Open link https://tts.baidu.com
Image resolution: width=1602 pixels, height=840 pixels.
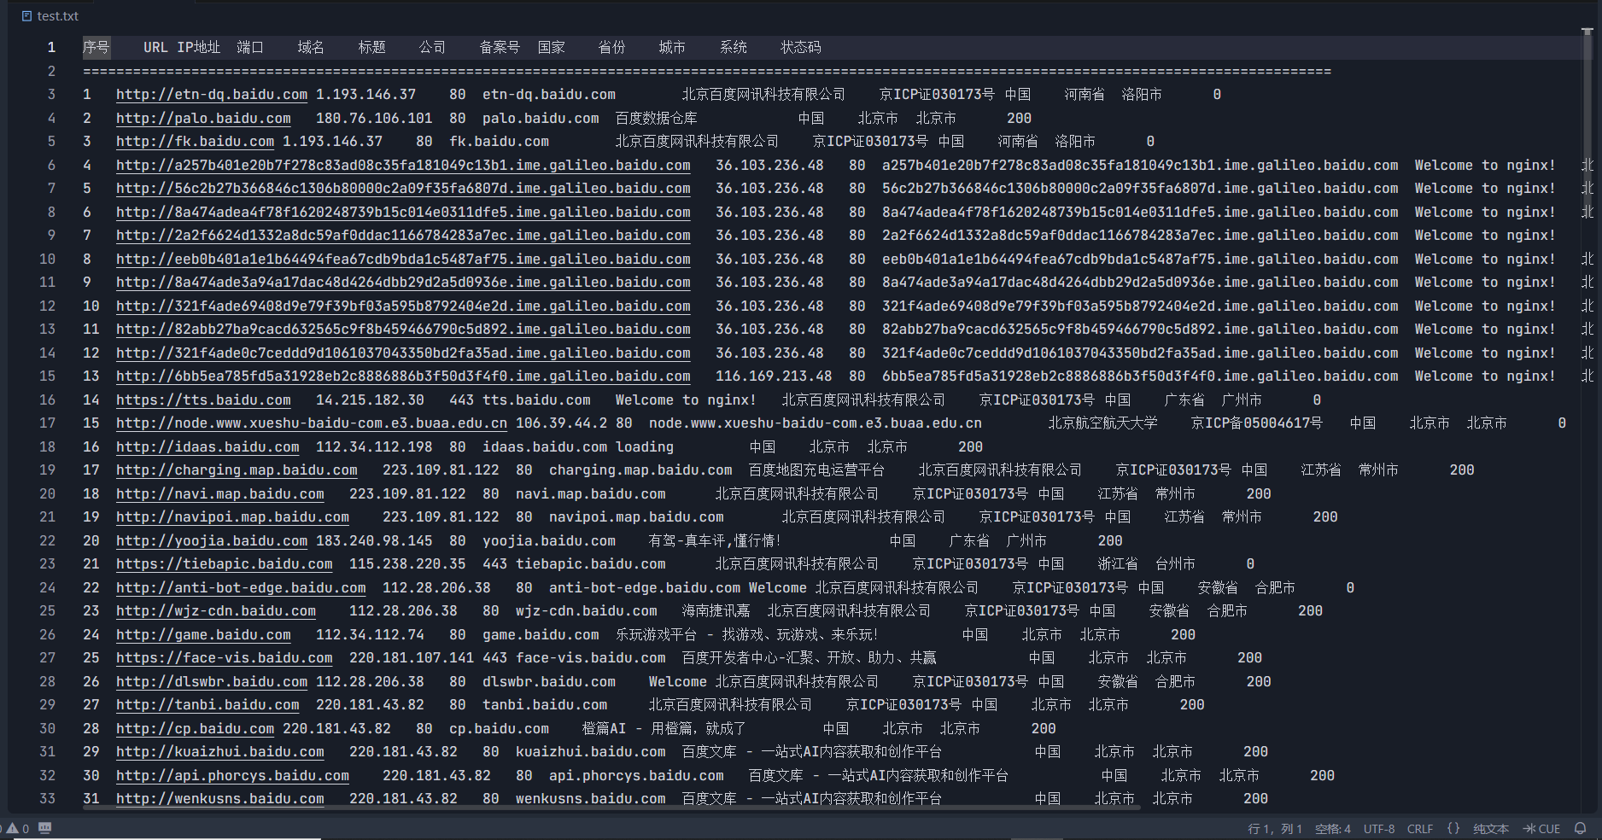[203, 400]
